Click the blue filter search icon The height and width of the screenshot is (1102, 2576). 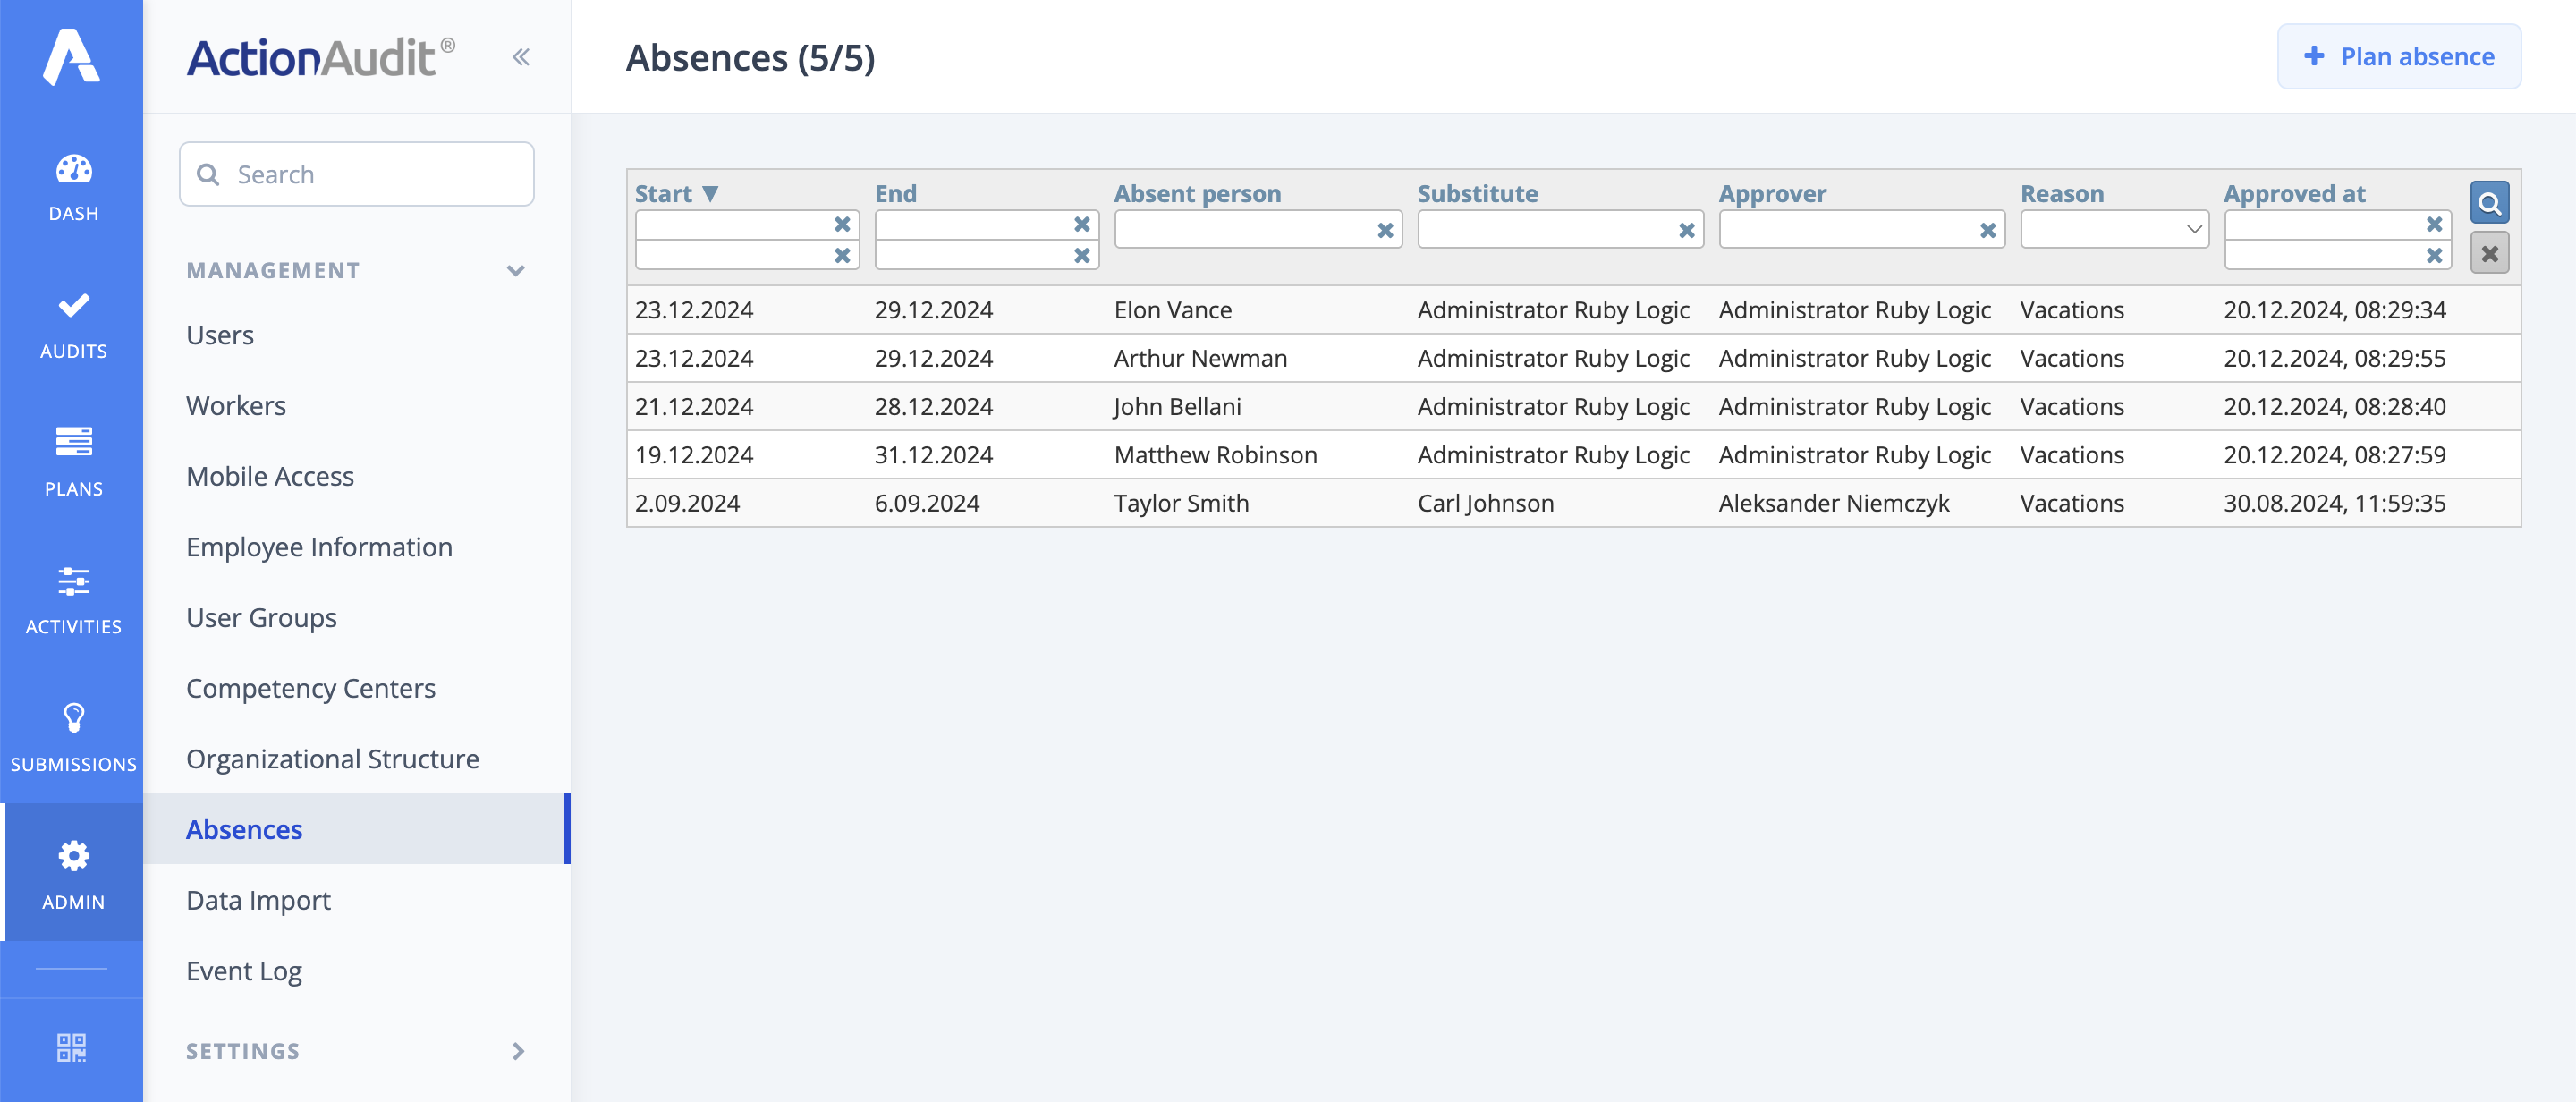click(2488, 203)
